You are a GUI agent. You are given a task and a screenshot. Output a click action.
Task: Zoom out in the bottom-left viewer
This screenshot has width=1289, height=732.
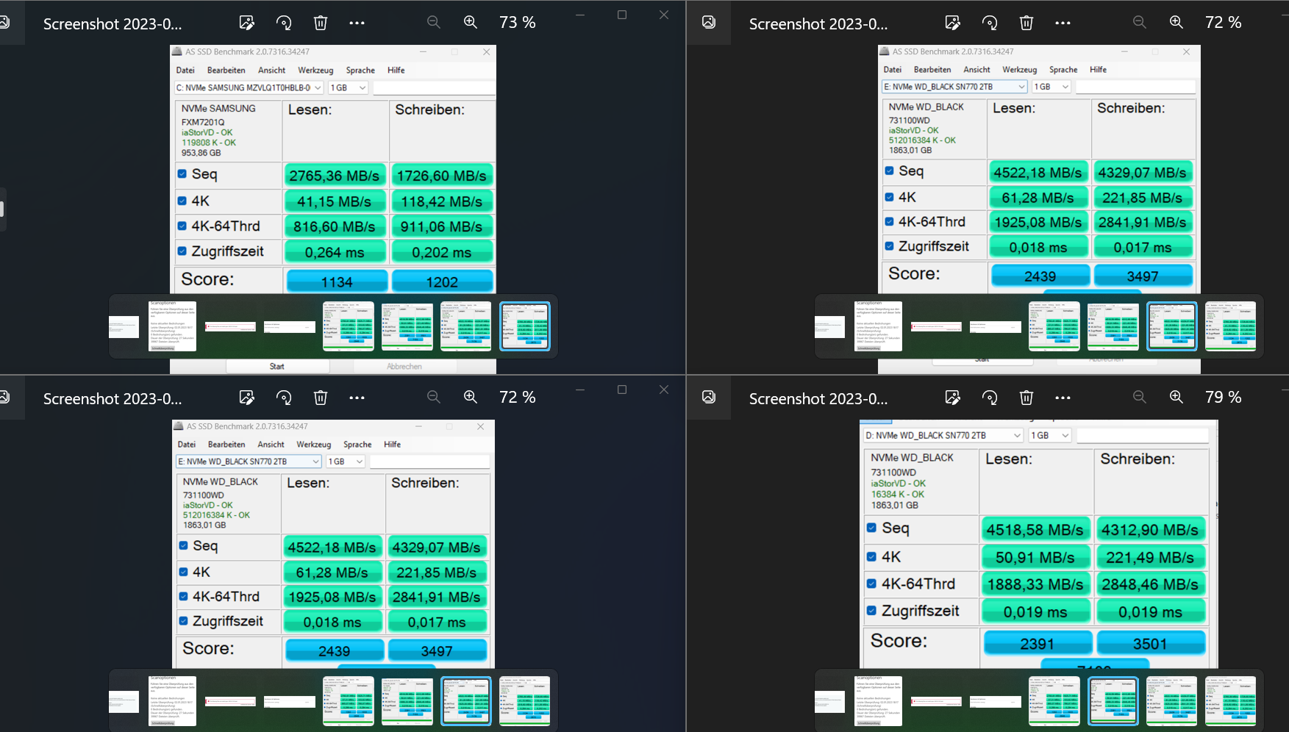point(434,397)
